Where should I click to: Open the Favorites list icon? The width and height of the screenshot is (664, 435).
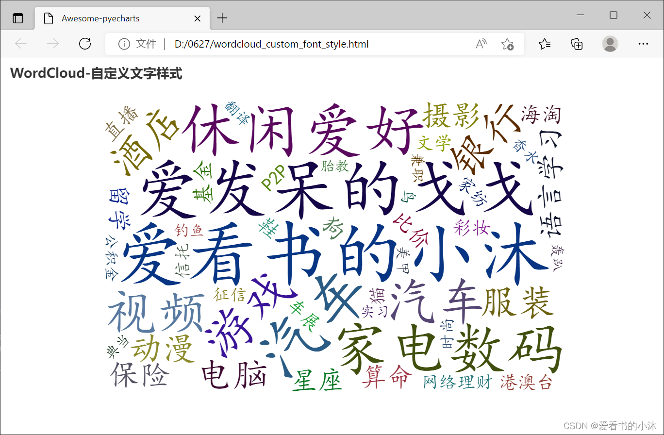click(545, 44)
